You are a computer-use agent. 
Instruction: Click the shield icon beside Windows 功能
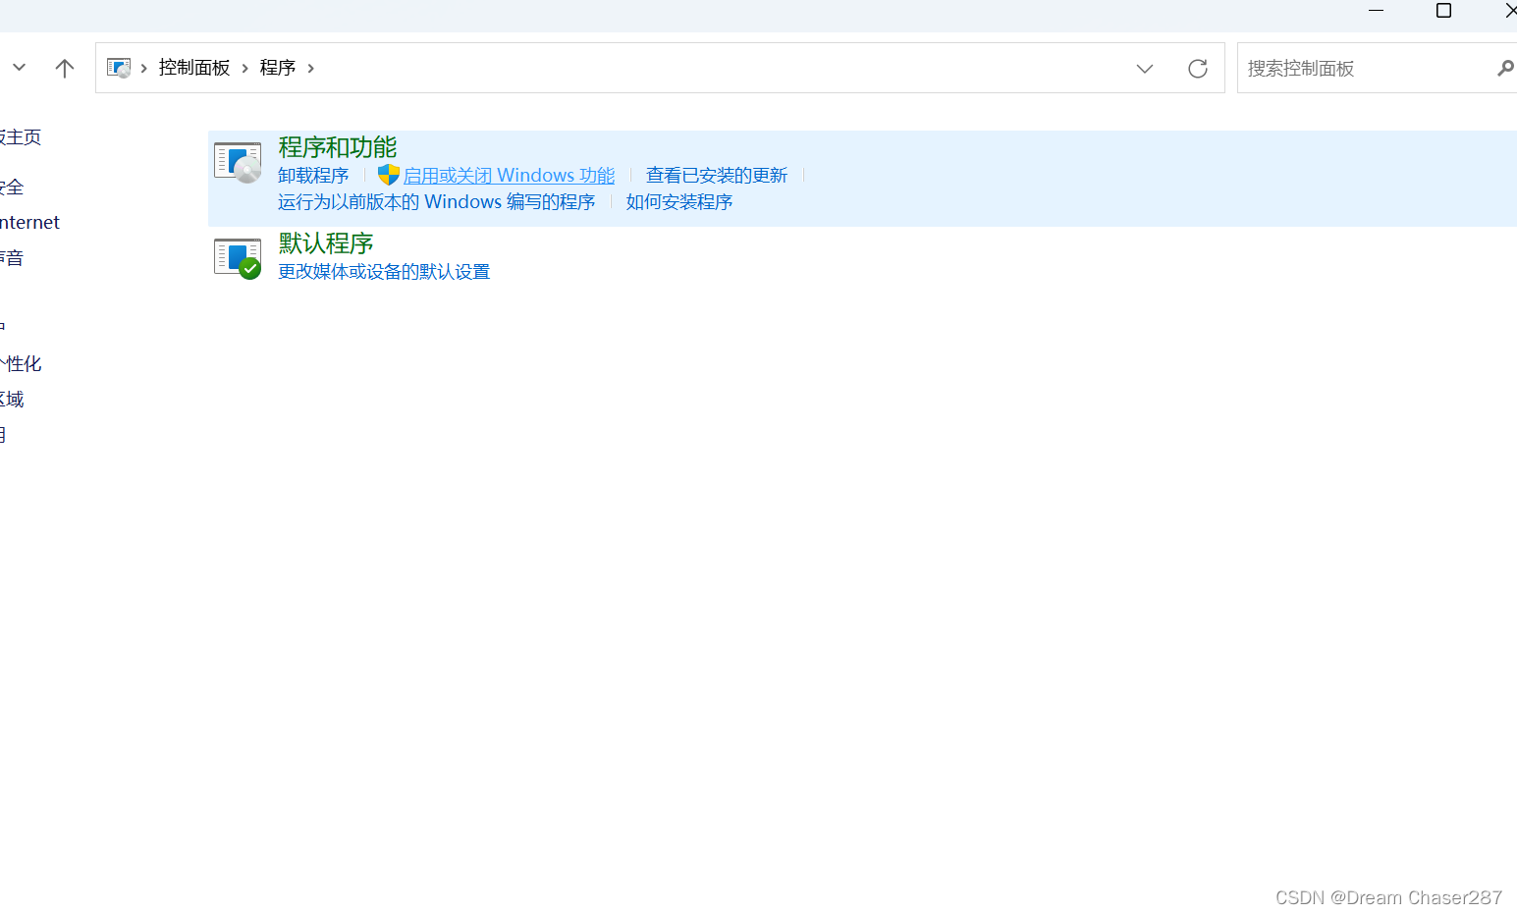(x=389, y=175)
